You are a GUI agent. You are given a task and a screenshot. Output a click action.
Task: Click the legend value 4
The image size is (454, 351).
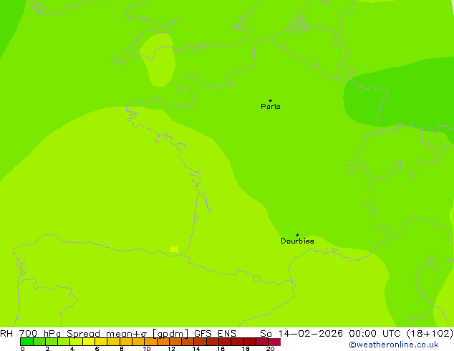72,349
